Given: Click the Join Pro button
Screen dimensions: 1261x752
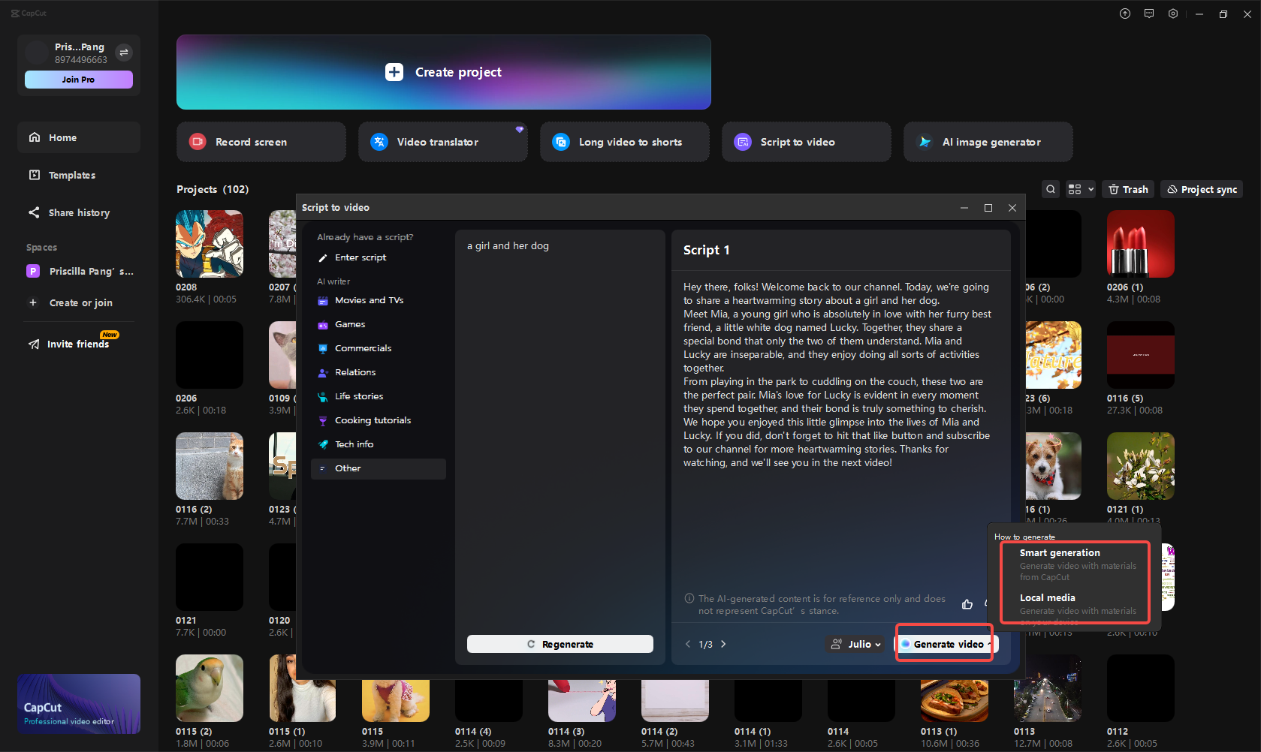Looking at the screenshot, I should click(78, 80).
